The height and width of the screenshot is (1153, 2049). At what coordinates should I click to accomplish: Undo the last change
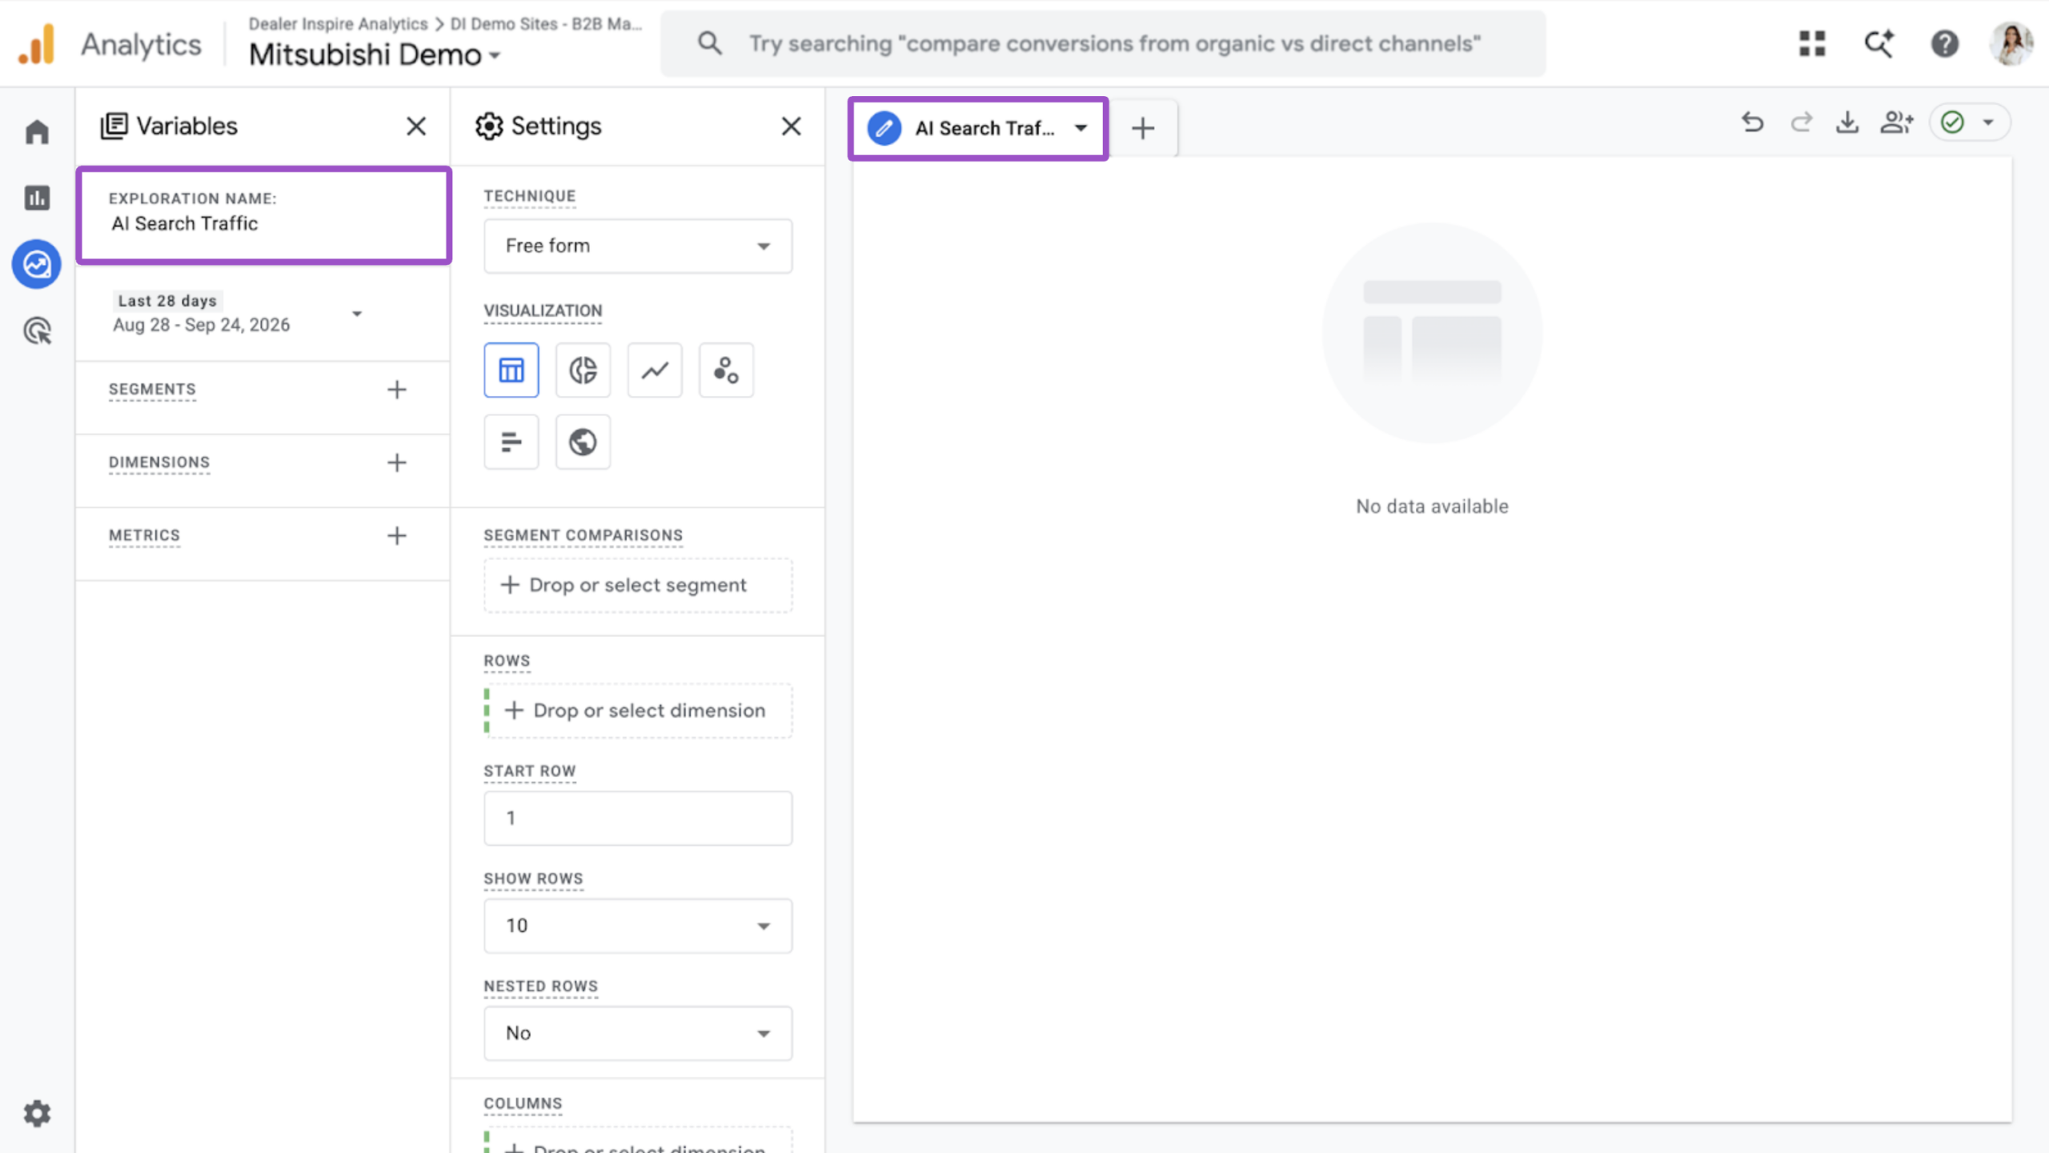(1752, 122)
